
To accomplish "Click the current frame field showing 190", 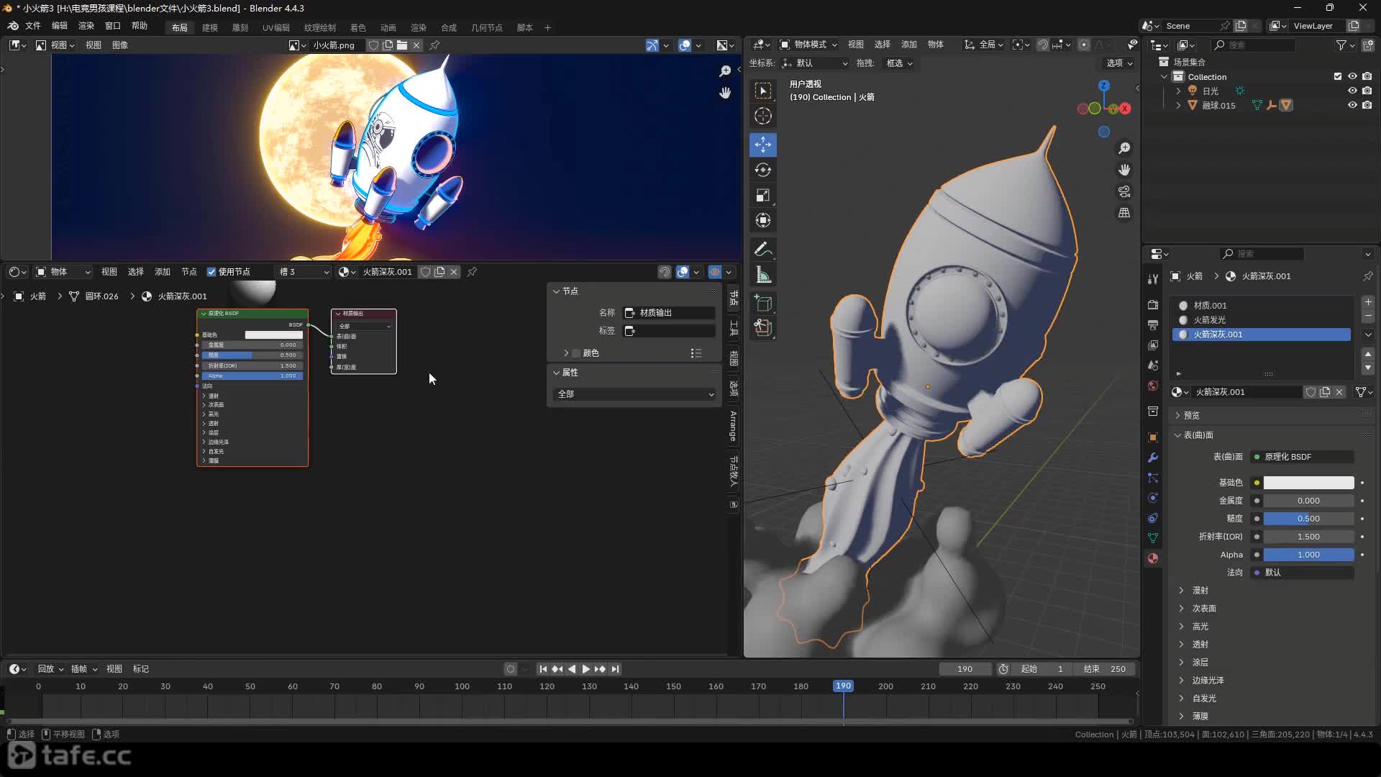I will (965, 669).
